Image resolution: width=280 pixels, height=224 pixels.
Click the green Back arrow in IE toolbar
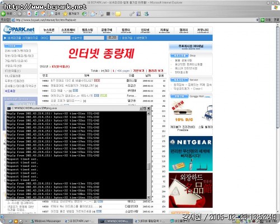click(3, 13)
